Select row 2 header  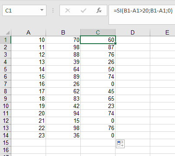(x=5, y=47)
